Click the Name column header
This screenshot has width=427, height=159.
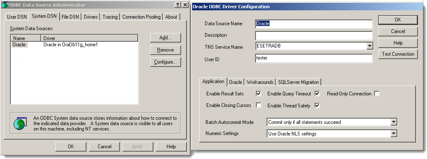(26, 38)
